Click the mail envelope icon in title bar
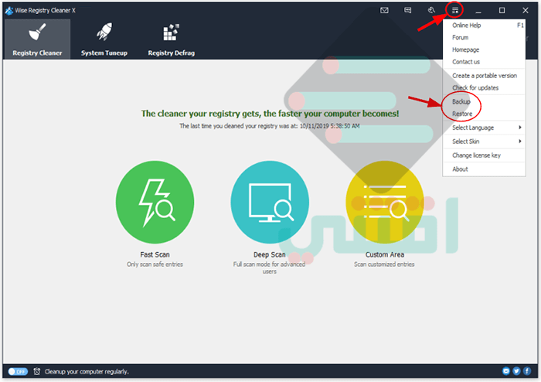Image resolution: width=541 pixels, height=382 pixels. (384, 10)
